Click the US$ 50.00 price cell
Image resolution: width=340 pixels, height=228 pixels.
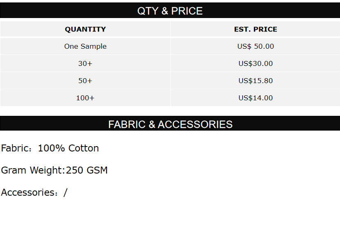click(x=256, y=46)
